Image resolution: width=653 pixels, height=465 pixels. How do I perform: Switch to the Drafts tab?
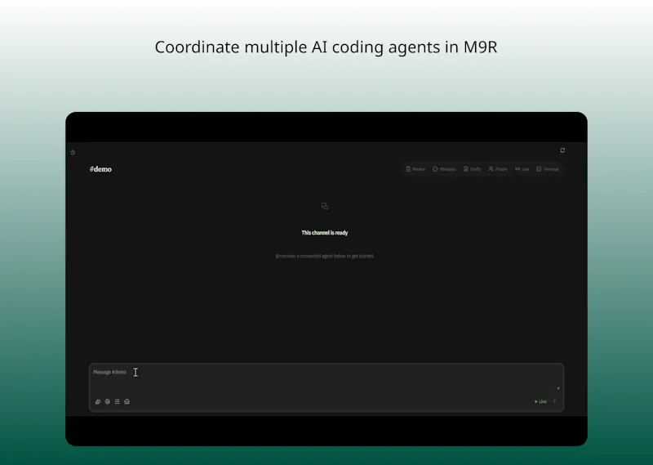473,169
